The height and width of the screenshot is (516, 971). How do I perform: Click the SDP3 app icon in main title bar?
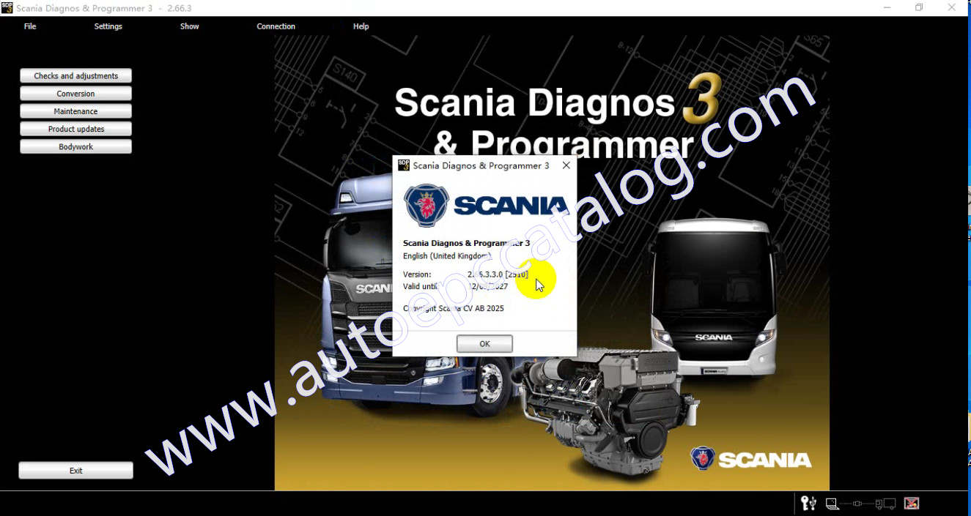tap(7, 7)
